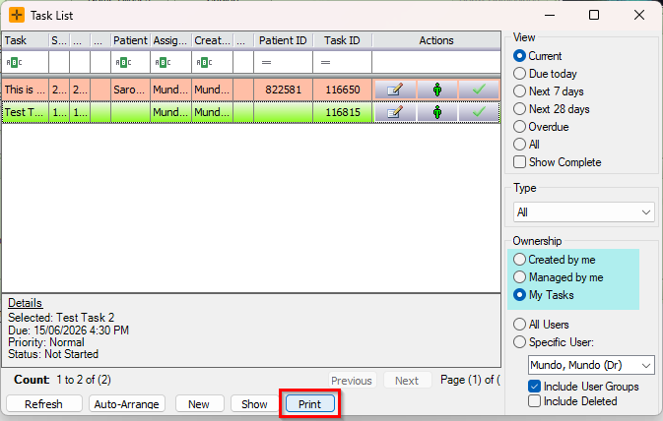The image size is (663, 421).
Task: Select Created by me ownership
Action: pyautogui.click(x=519, y=260)
